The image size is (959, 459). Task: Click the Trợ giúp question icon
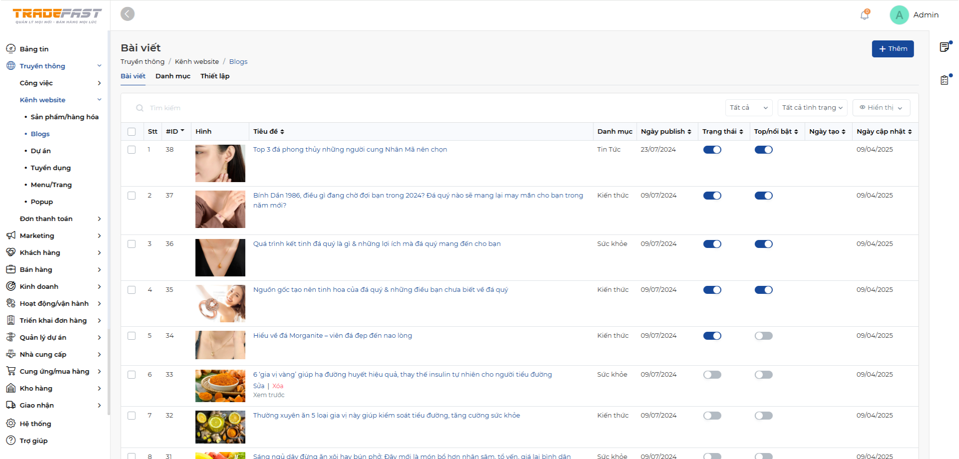[x=10, y=440]
